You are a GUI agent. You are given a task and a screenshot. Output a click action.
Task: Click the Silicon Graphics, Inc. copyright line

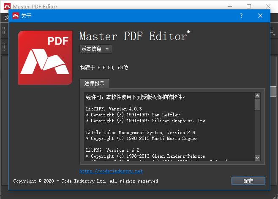pyautogui.click(x=146, y=121)
